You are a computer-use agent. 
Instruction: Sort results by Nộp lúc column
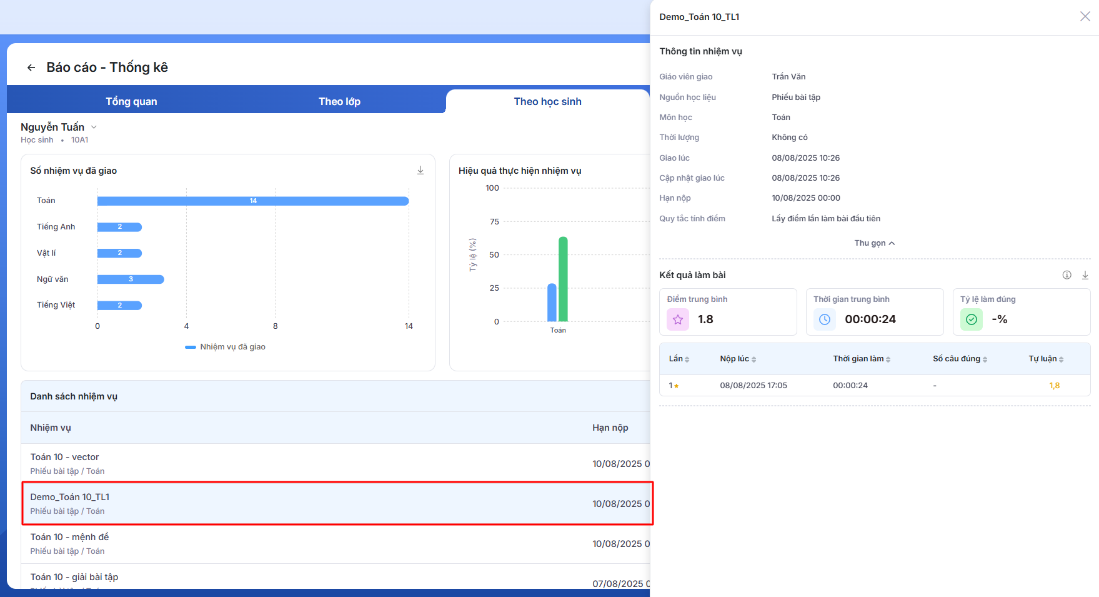(738, 359)
